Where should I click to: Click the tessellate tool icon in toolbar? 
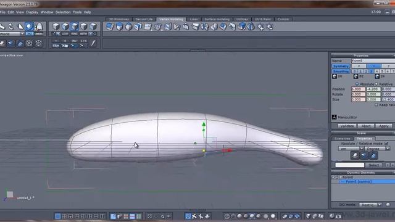pos(148,27)
